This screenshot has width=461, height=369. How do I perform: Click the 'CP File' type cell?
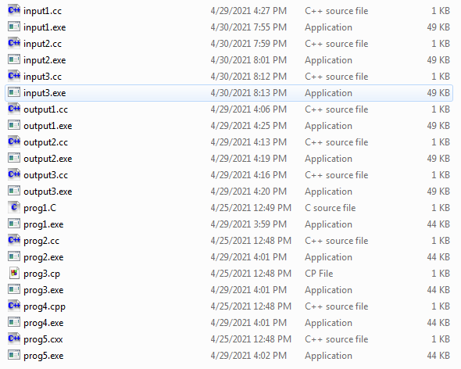319,274
